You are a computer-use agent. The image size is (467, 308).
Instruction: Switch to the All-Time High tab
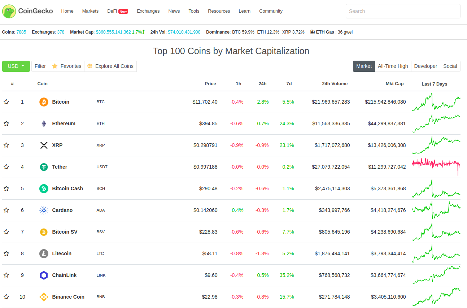click(393, 66)
